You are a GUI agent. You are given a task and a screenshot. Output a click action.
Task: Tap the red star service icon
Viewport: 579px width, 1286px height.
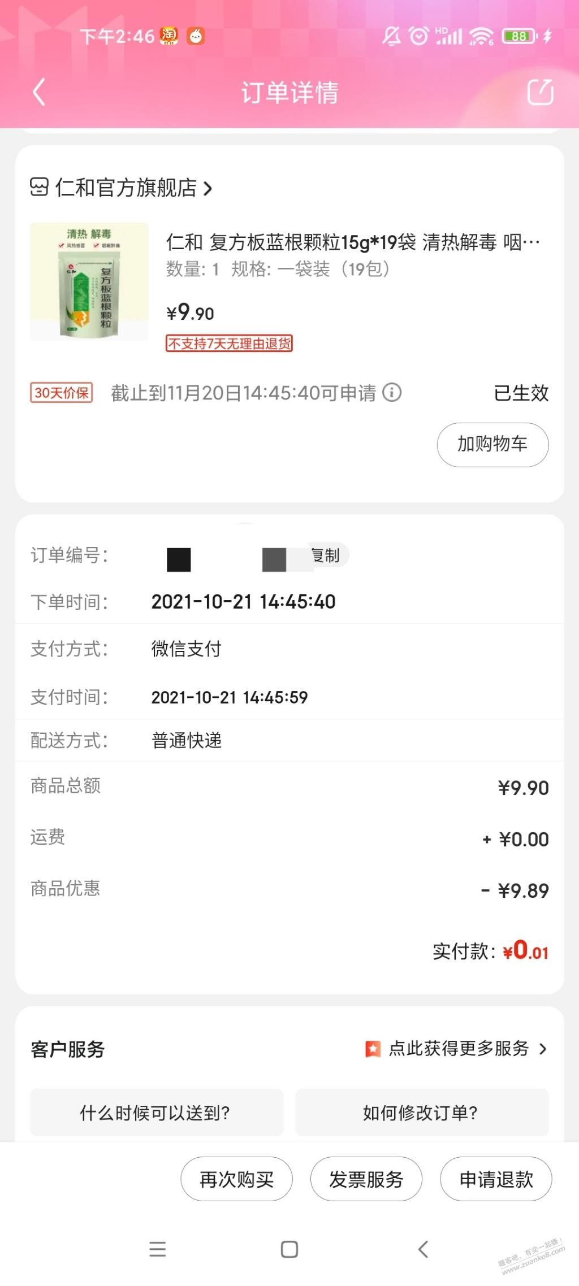tap(373, 1049)
